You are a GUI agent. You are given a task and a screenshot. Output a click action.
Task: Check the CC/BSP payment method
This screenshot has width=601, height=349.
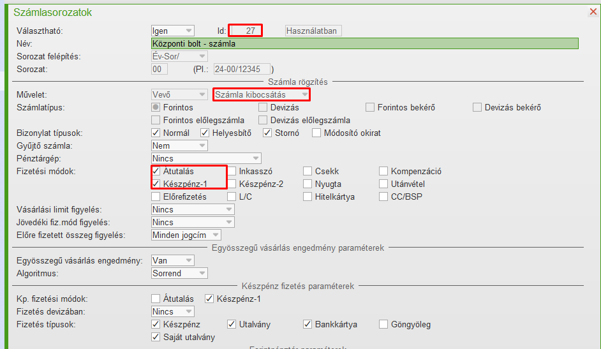click(383, 197)
